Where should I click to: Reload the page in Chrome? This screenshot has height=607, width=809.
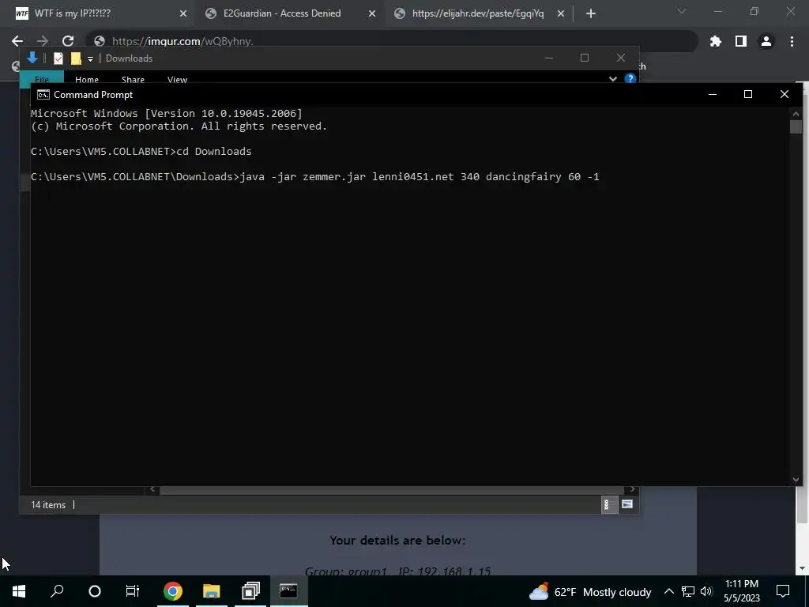click(x=68, y=41)
